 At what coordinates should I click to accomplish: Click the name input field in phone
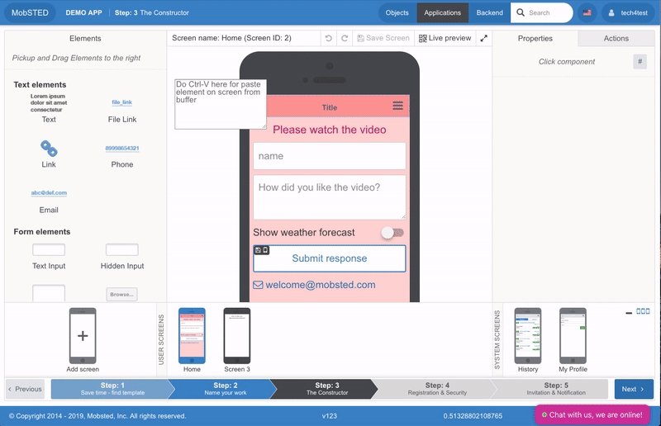(329, 156)
